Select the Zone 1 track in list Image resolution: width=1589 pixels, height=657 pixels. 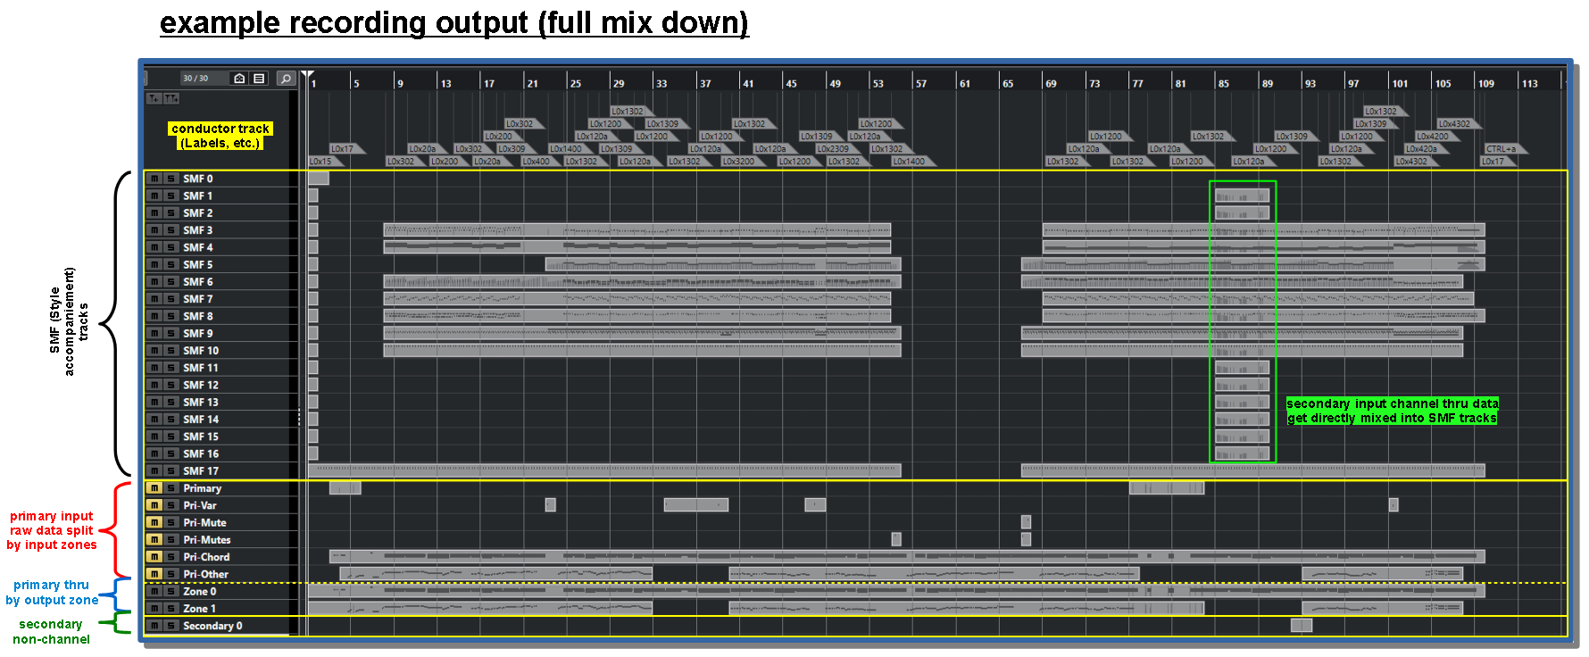[200, 609]
